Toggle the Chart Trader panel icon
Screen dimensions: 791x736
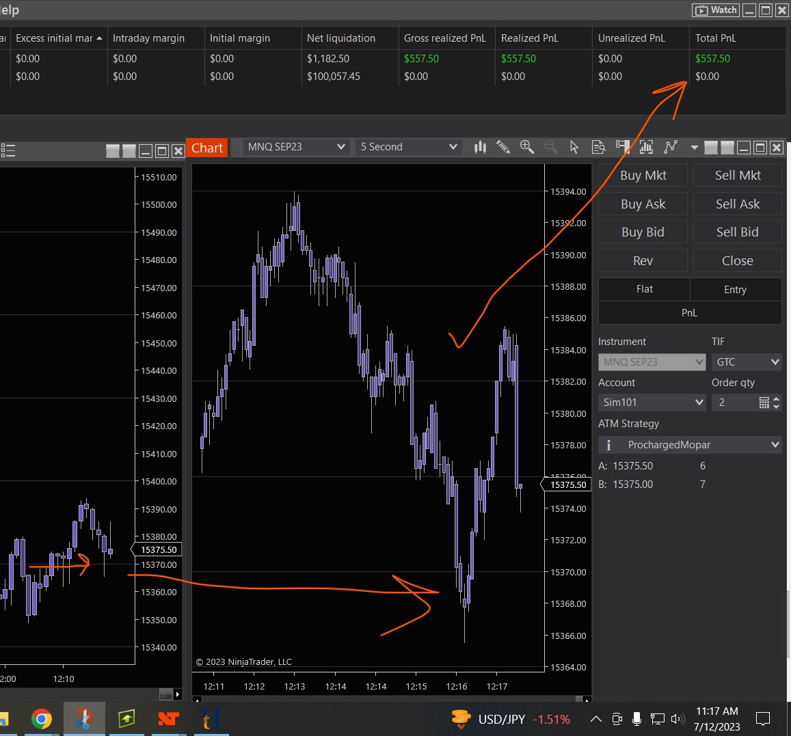622,147
